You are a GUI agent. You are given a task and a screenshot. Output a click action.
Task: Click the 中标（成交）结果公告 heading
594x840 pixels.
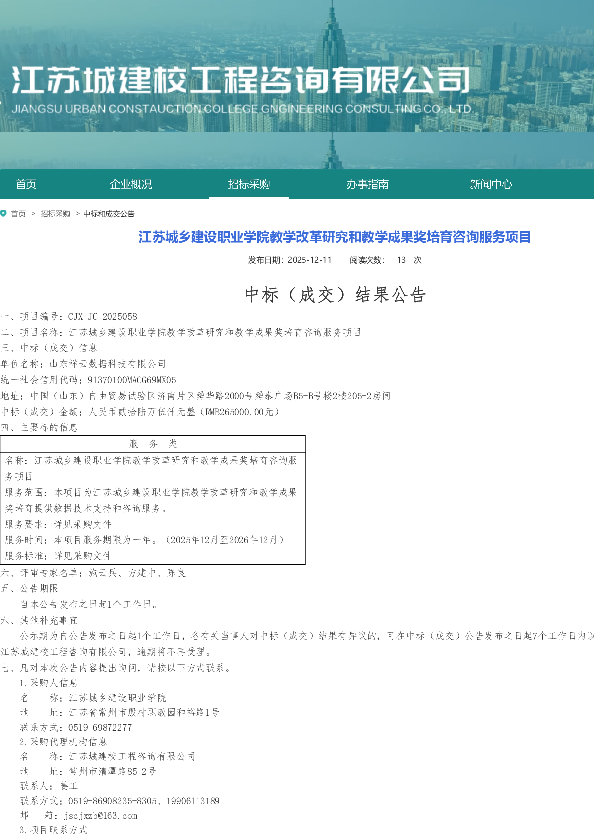336,295
